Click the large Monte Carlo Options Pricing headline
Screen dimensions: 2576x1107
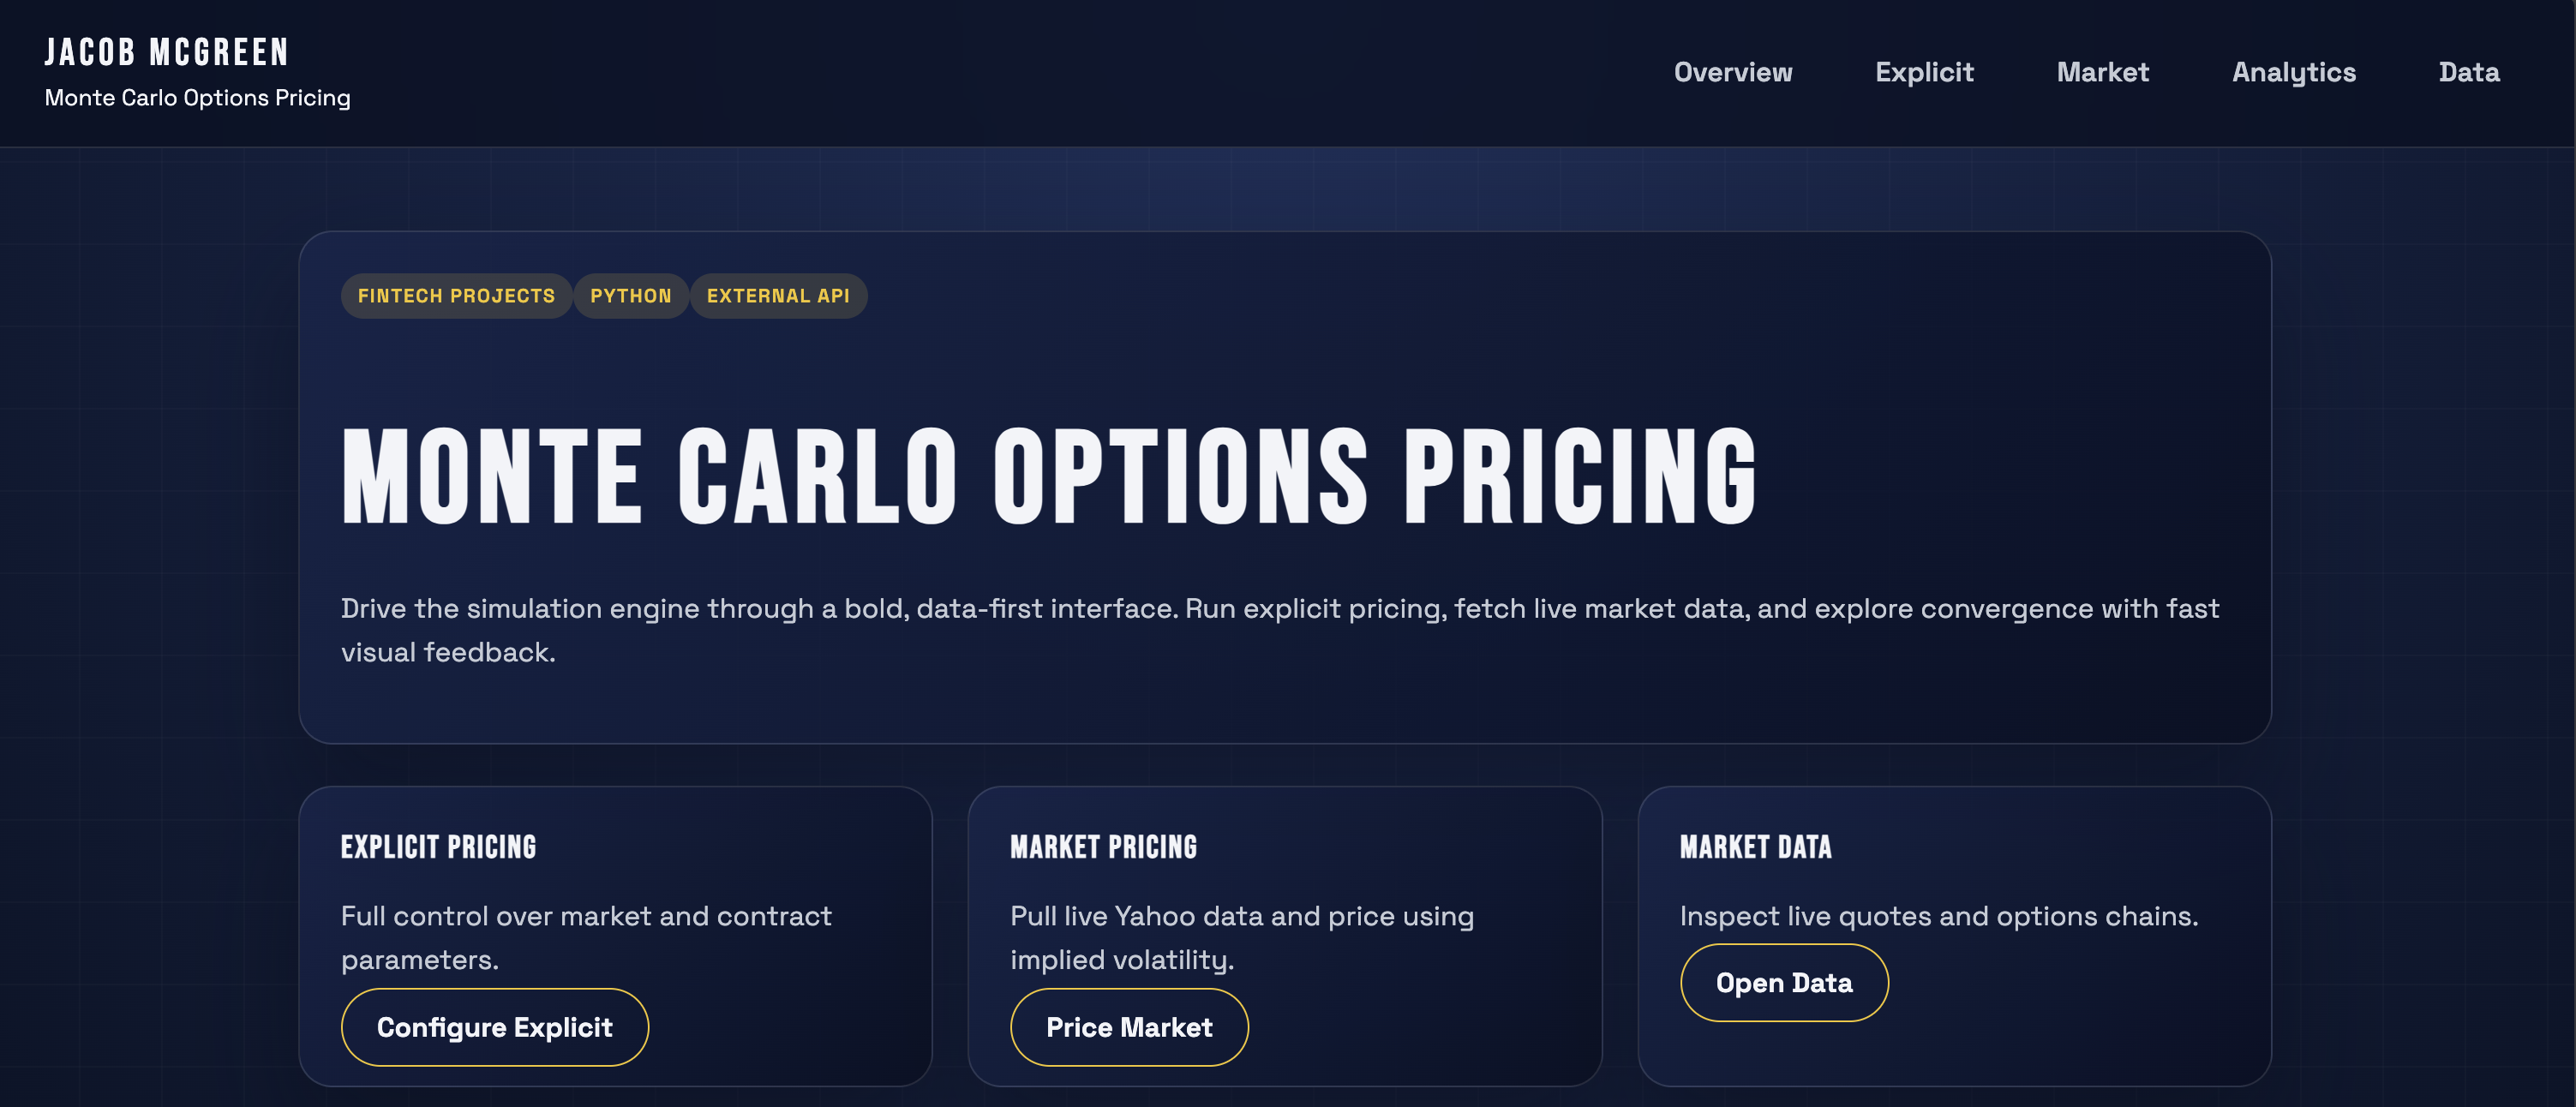(x=1048, y=476)
